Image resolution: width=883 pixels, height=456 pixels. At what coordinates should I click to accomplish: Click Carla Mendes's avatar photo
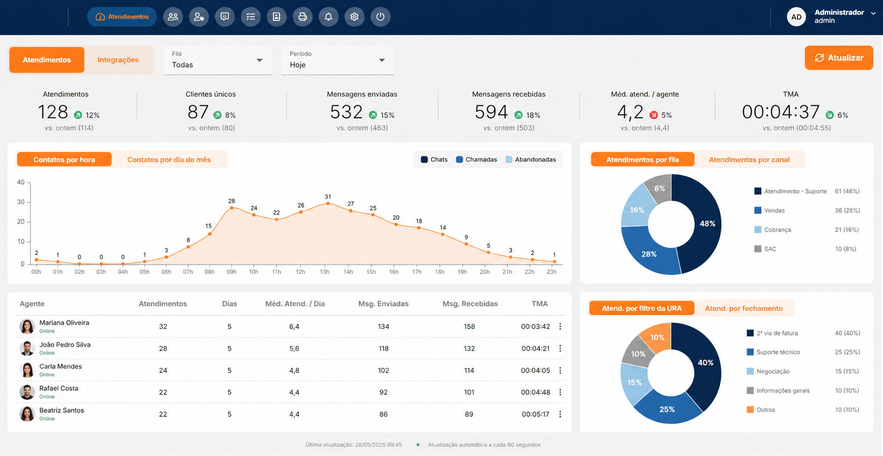click(x=27, y=370)
